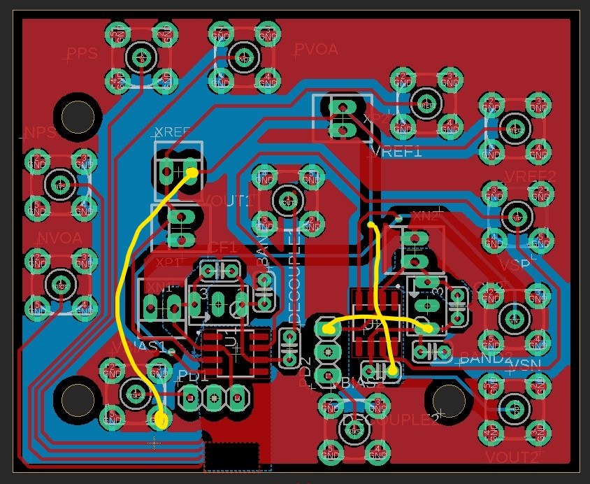Click the VREF1 label
Screen dimensions: 590x484
pos(396,151)
